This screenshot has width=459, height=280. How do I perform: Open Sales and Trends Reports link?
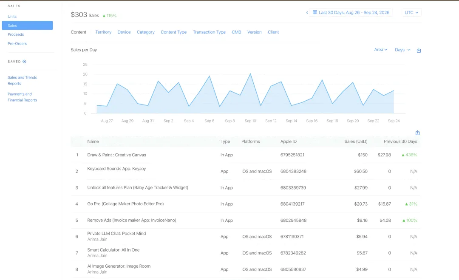coord(22,80)
